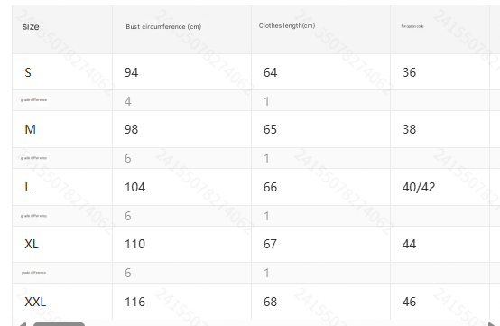This screenshot has width=500, height=326.
Task: Click the horizontal scrollbar thumb
Action: tap(59, 324)
